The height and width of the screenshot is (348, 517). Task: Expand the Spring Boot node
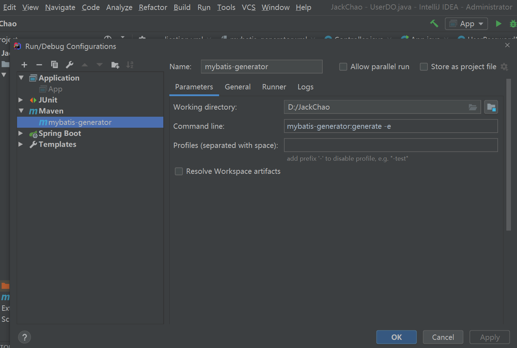(21, 133)
